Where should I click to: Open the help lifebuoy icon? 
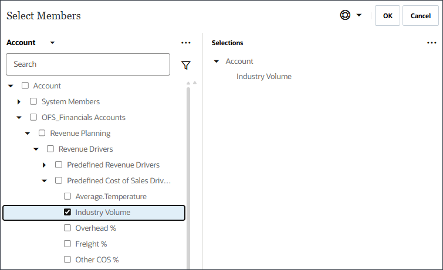pyautogui.click(x=345, y=16)
